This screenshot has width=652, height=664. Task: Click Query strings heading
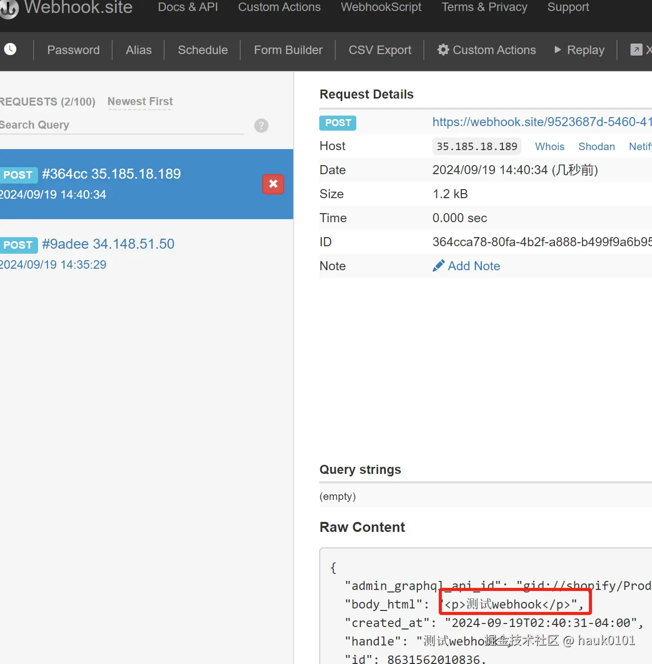360,470
